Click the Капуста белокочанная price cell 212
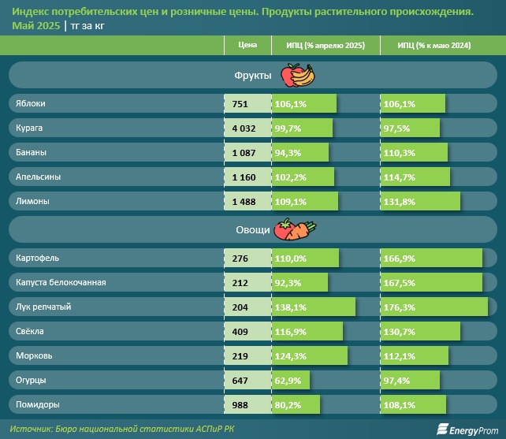Screen dimensions: 506x439 click(x=247, y=282)
